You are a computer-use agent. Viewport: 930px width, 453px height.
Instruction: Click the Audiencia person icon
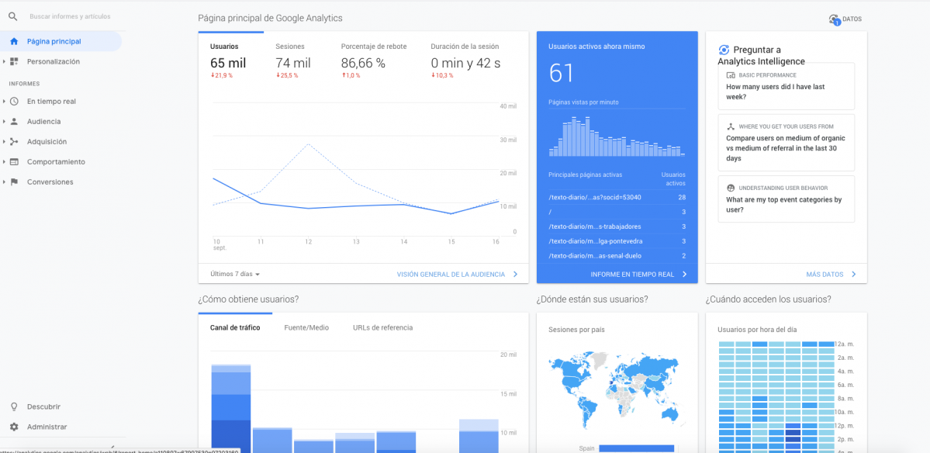tap(14, 122)
